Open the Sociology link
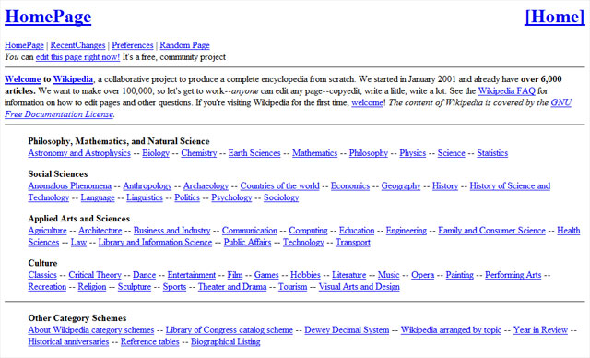This screenshot has height=358, width=590. coord(281,197)
